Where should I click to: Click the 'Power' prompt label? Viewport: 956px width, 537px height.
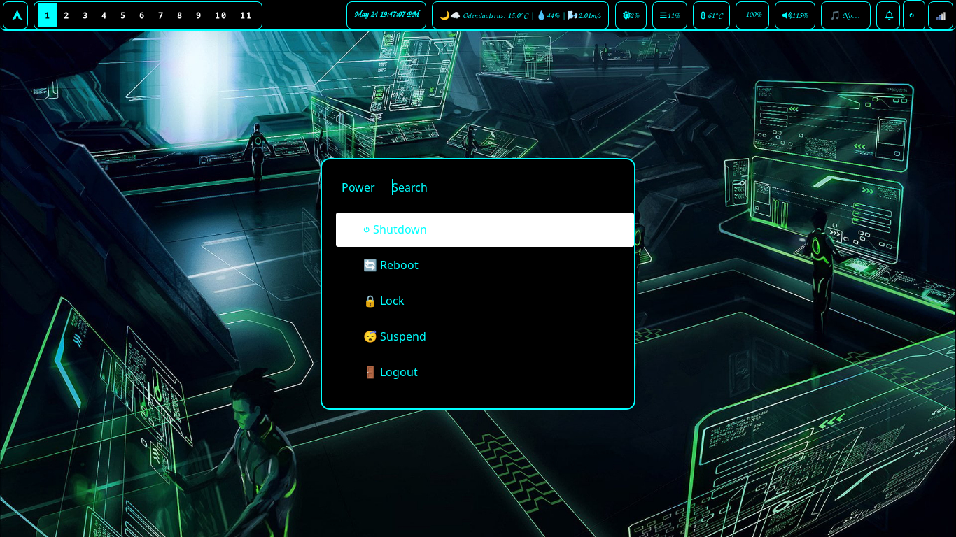358,187
